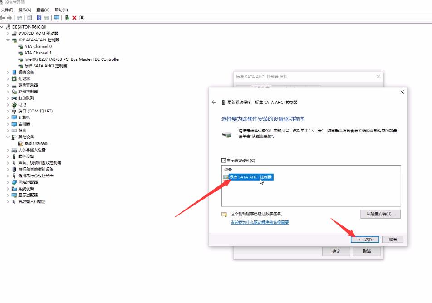Click the green update driver toolbar icon

coord(67,18)
